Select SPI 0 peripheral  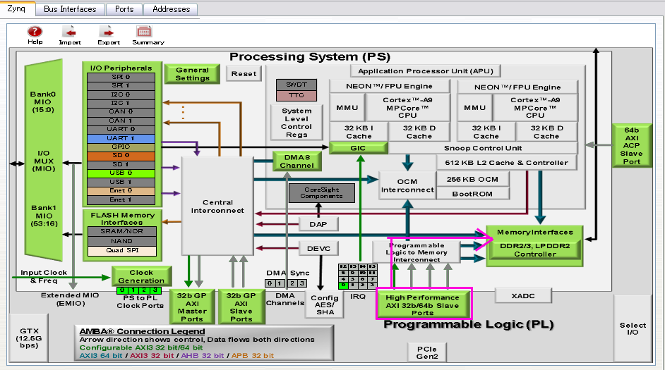tap(121, 77)
